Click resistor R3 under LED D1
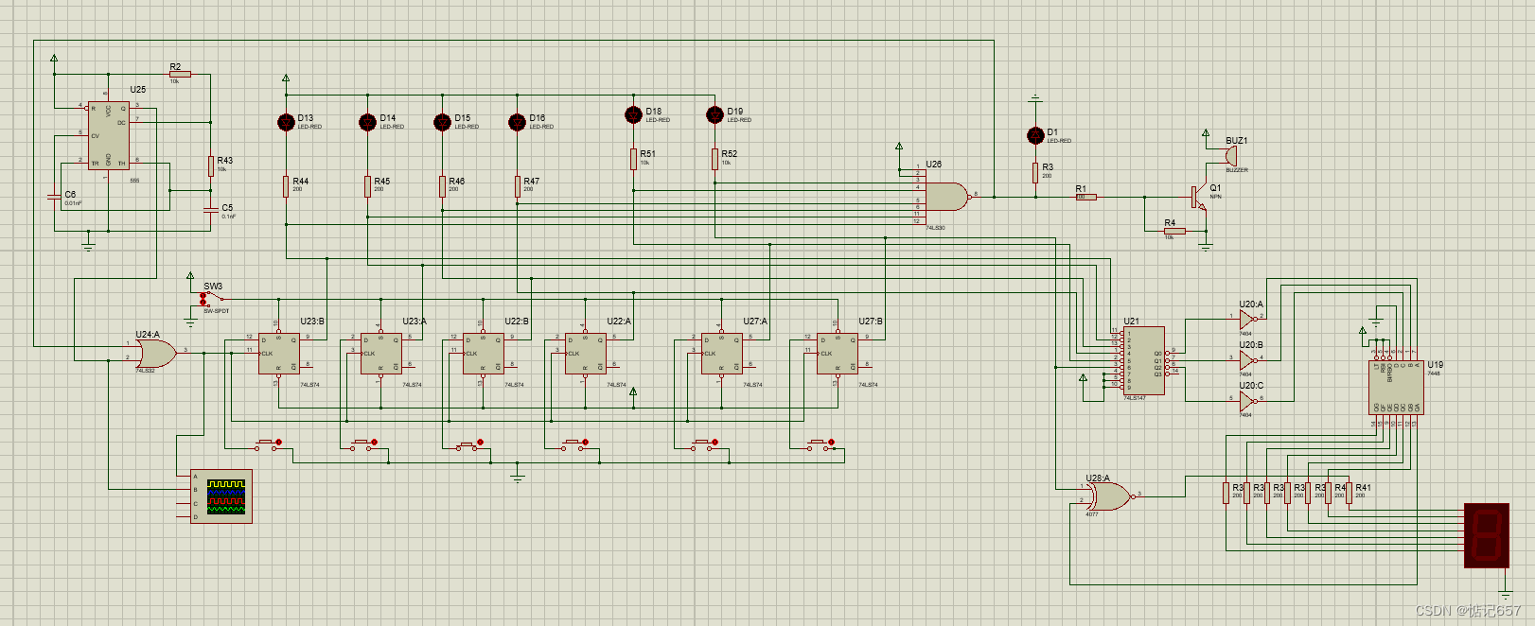 click(x=1035, y=172)
